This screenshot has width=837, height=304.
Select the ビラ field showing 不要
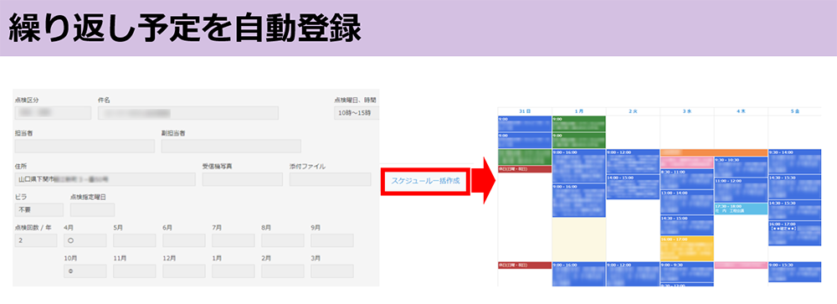tap(39, 210)
